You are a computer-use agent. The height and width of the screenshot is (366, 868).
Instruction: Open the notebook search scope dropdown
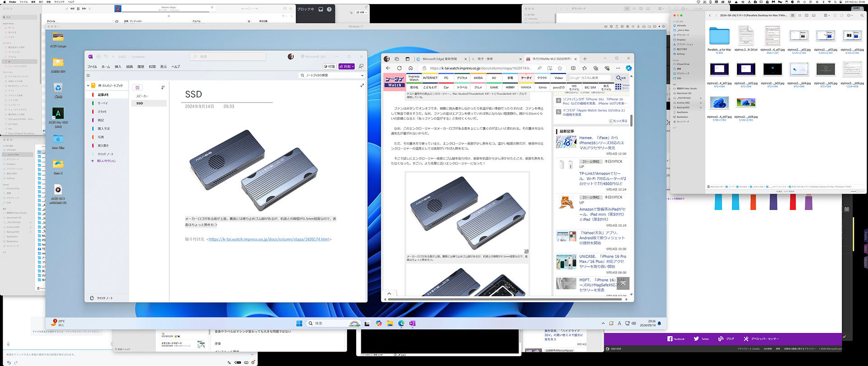[362, 75]
